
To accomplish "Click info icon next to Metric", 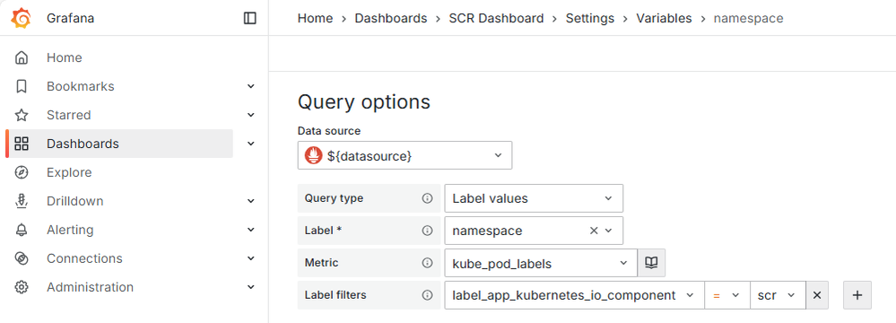I will coord(427,263).
